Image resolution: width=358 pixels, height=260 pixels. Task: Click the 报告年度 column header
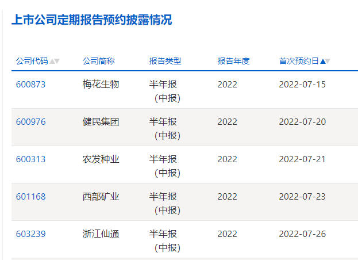point(233,61)
